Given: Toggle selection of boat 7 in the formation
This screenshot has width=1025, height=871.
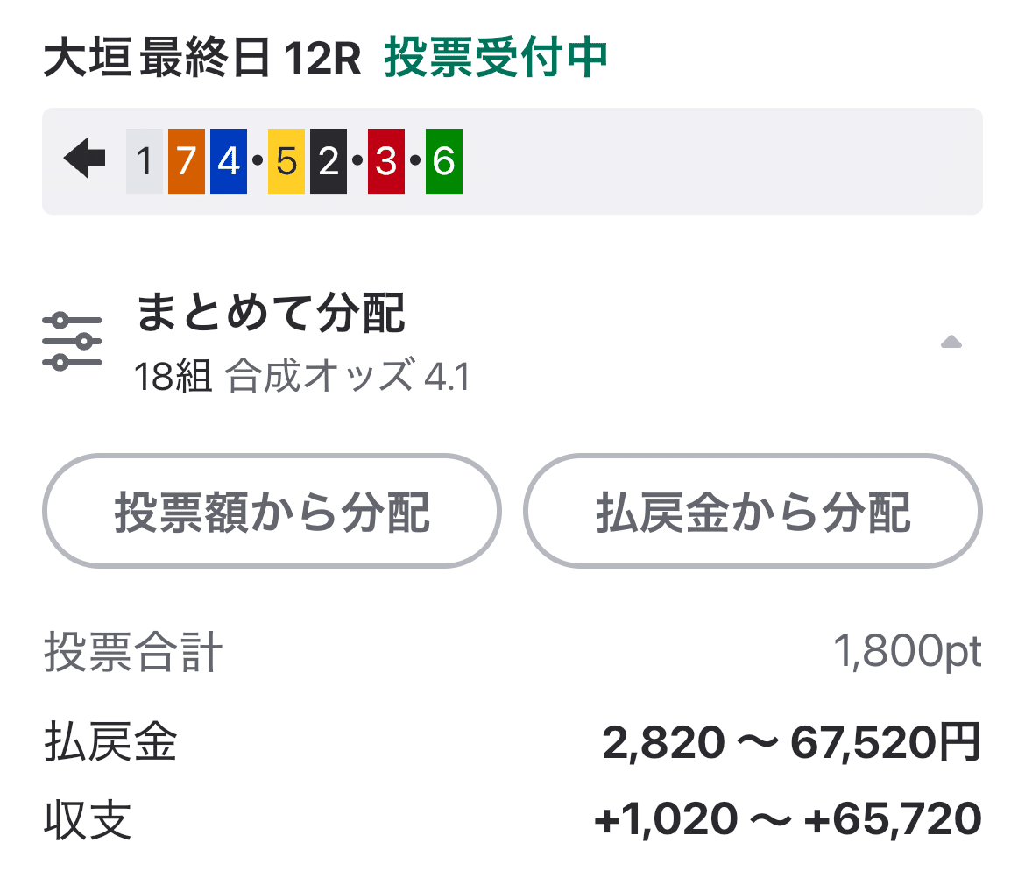Looking at the screenshot, I should 186,160.
